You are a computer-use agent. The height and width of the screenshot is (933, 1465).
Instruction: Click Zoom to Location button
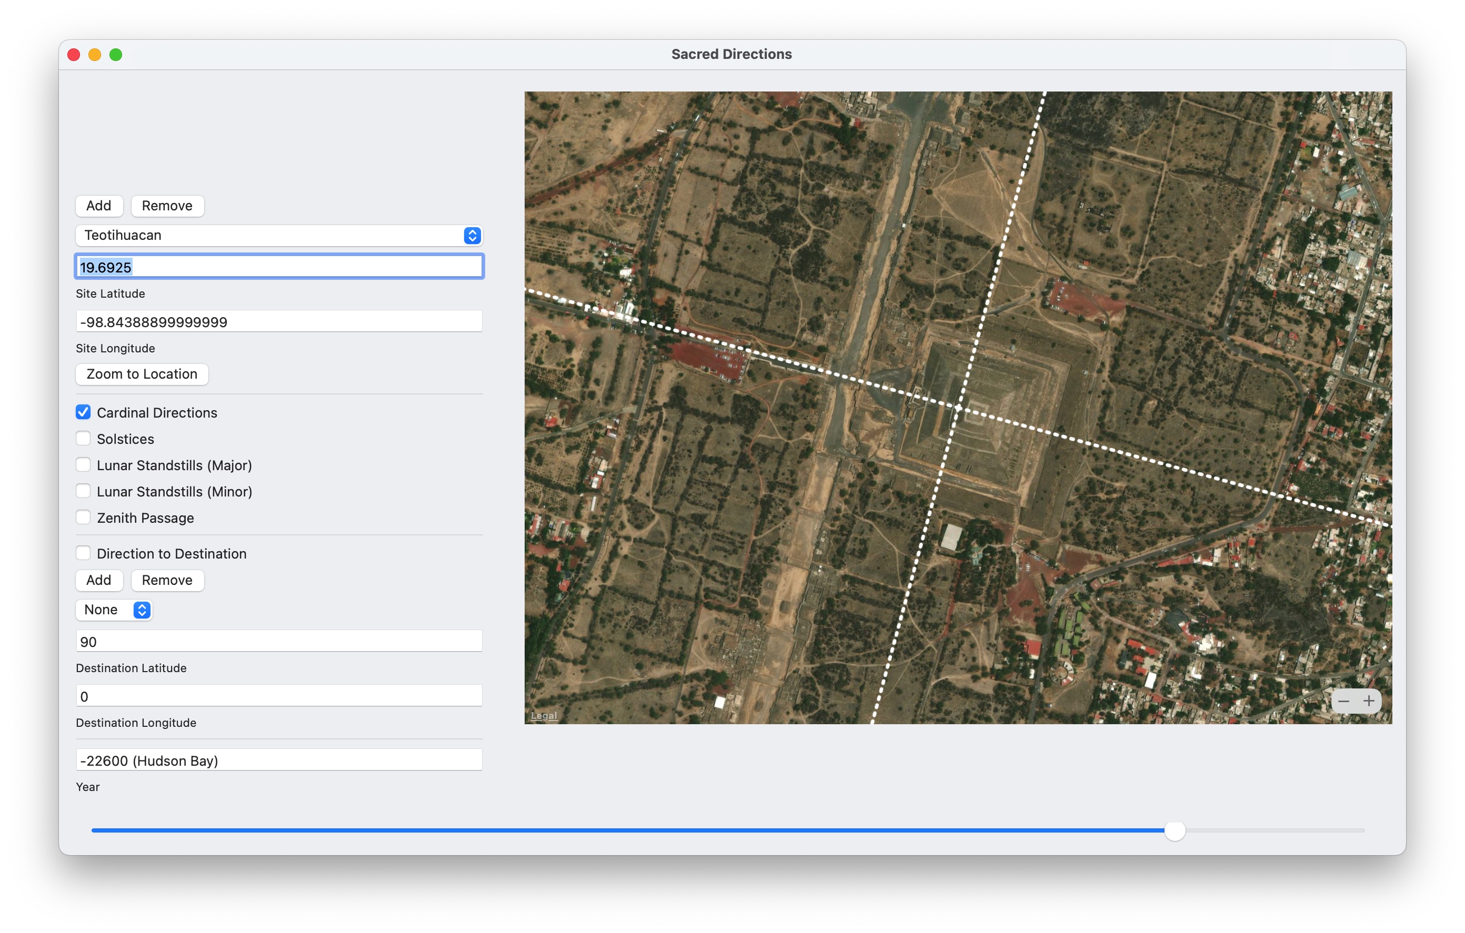coord(142,374)
